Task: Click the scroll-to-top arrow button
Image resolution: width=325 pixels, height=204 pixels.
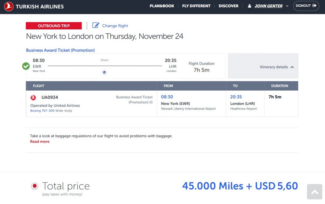Action: [314, 192]
